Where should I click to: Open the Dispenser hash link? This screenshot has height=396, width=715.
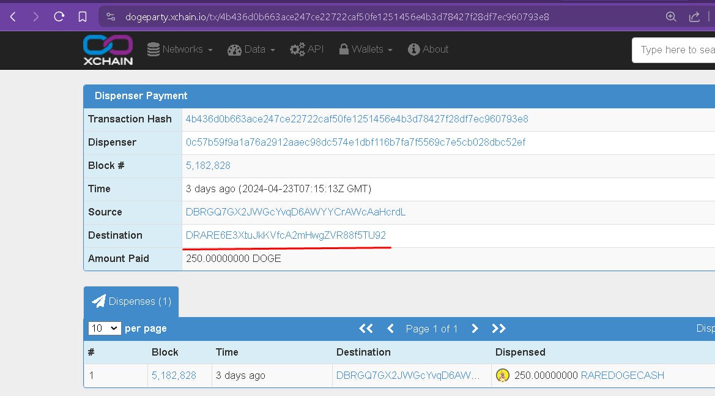(x=355, y=143)
